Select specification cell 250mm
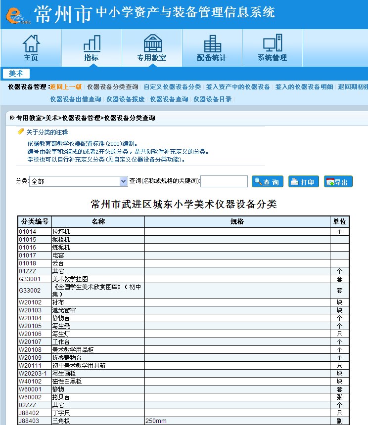 pyautogui.click(x=237, y=421)
